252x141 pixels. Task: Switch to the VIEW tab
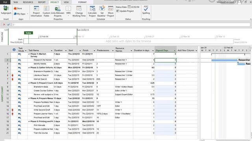66,2
